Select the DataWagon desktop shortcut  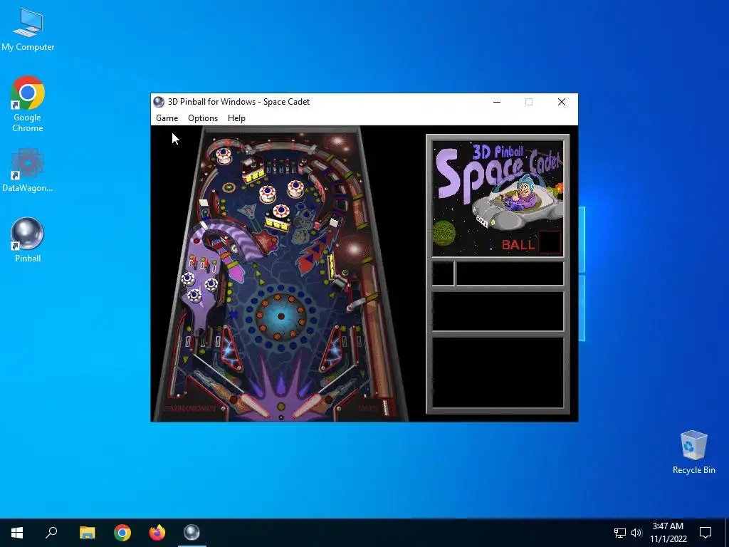(x=28, y=170)
